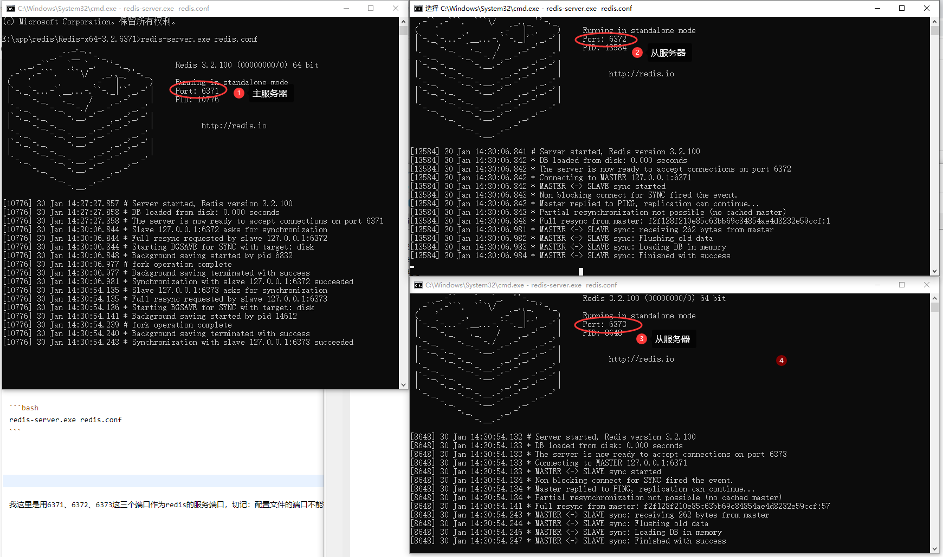Click the cmd icon of the port 6373 window title bar
The height and width of the screenshot is (557, 943).
[418, 285]
